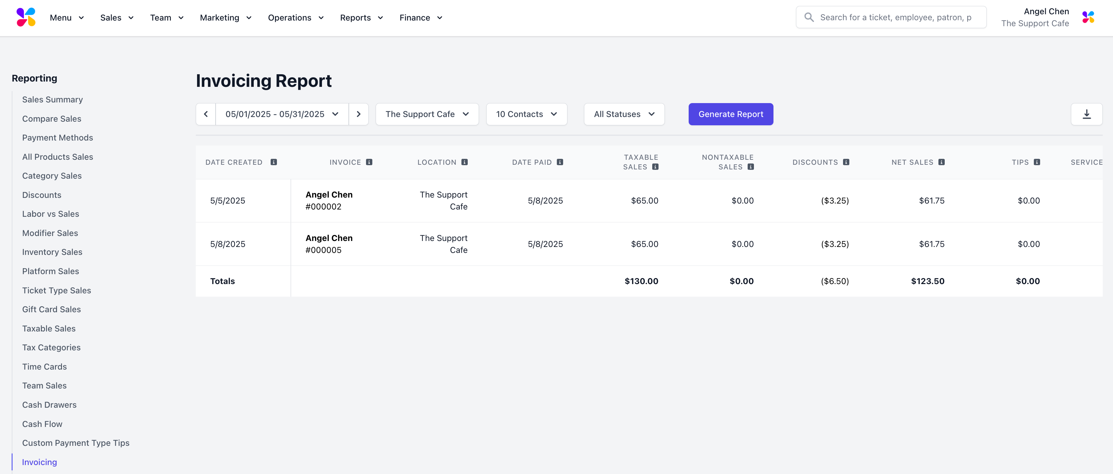
Task: Click the $123.50 net sales total
Action: point(927,281)
